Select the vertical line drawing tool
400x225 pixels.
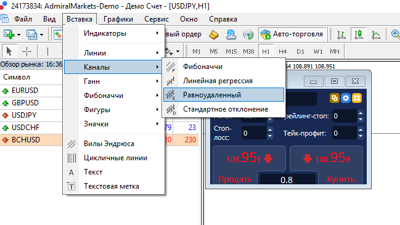[47, 52]
